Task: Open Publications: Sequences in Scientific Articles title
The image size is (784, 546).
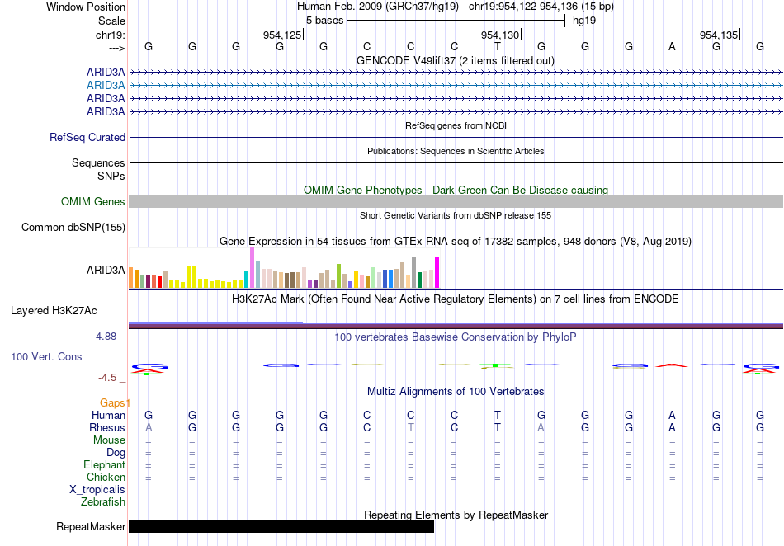Action: (x=456, y=151)
